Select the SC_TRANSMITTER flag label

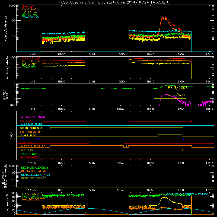pyautogui.click(x=31, y=132)
